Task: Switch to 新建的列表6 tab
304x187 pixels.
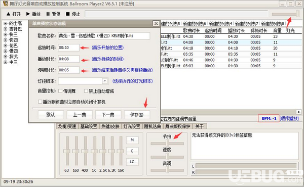Action: pyautogui.click(x=194, y=24)
